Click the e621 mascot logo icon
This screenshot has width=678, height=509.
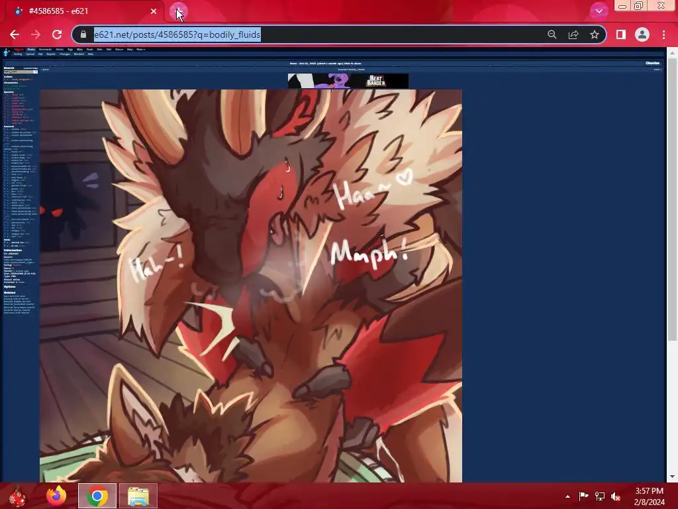(x=6, y=52)
